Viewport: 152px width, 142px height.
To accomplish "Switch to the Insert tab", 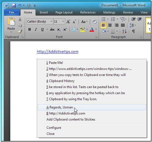I will coord(44,12).
